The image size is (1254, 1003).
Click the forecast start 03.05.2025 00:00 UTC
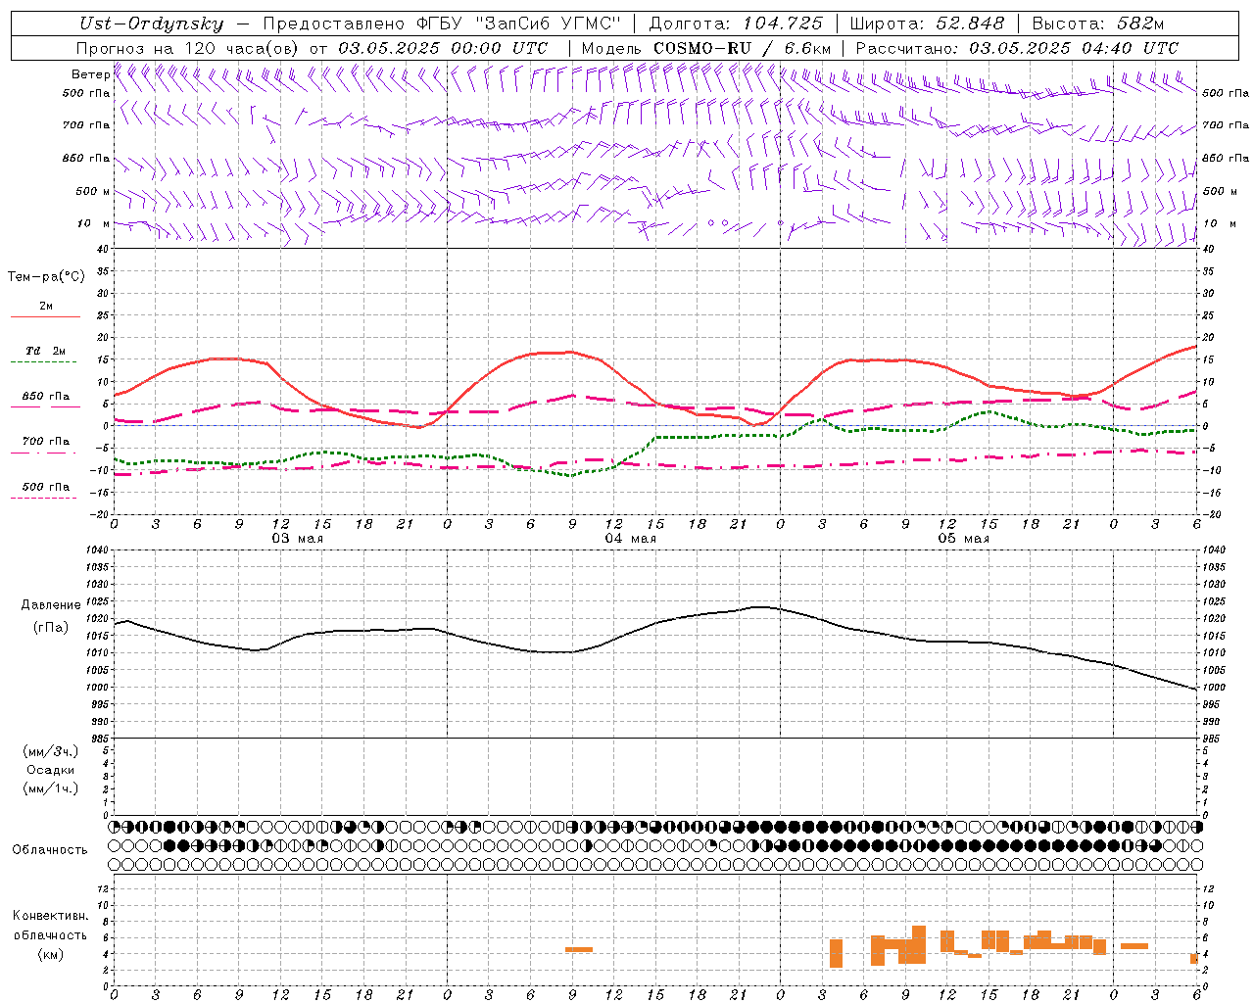(x=443, y=48)
